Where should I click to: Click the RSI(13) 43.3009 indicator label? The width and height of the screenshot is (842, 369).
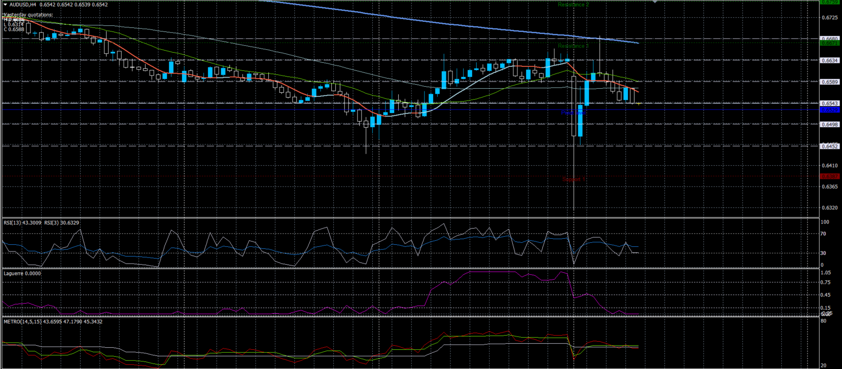[x=22, y=223]
